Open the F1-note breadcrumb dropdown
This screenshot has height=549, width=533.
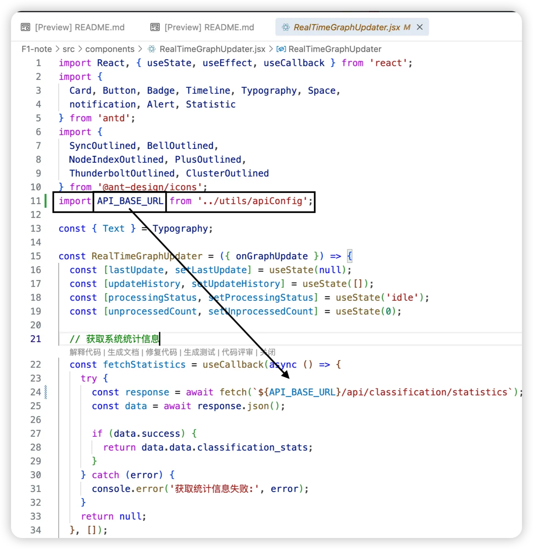pos(37,49)
